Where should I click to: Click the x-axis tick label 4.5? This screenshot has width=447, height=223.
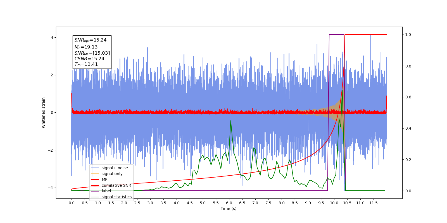(190, 203)
